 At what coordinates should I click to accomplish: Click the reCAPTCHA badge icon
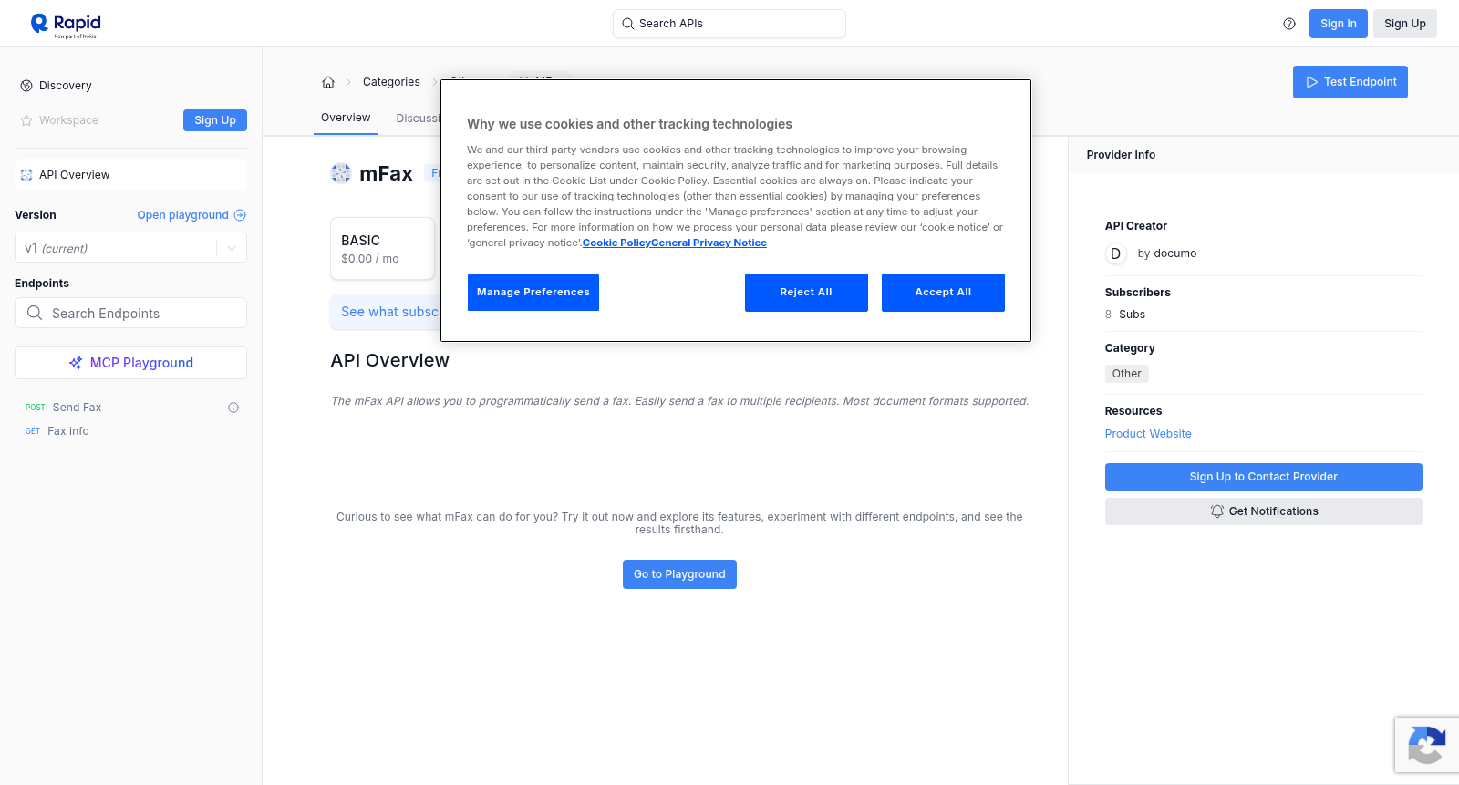point(1426,745)
